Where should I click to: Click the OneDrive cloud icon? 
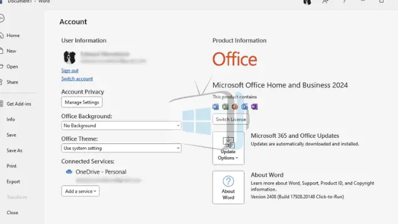pyautogui.click(x=69, y=172)
